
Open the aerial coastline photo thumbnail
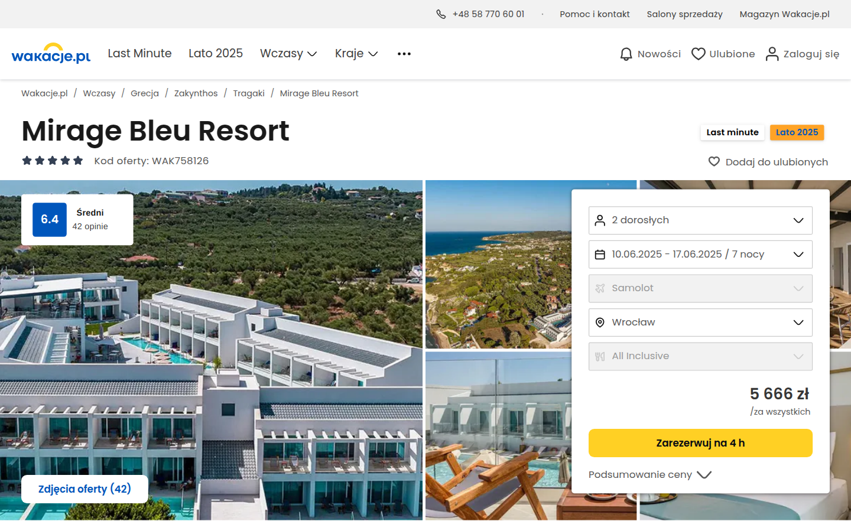click(x=498, y=264)
